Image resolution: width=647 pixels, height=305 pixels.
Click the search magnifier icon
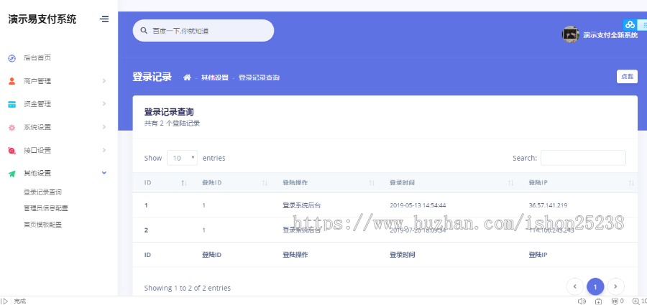tap(144, 30)
